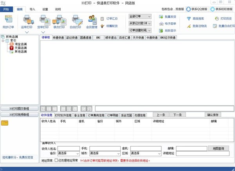The height and width of the screenshot is (171, 235).
Task: Click the 联合打印 combined print icon
Action: coord(59,21)
